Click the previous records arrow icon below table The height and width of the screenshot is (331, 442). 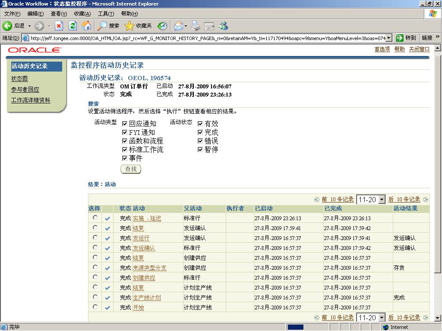tap(316, 318)
